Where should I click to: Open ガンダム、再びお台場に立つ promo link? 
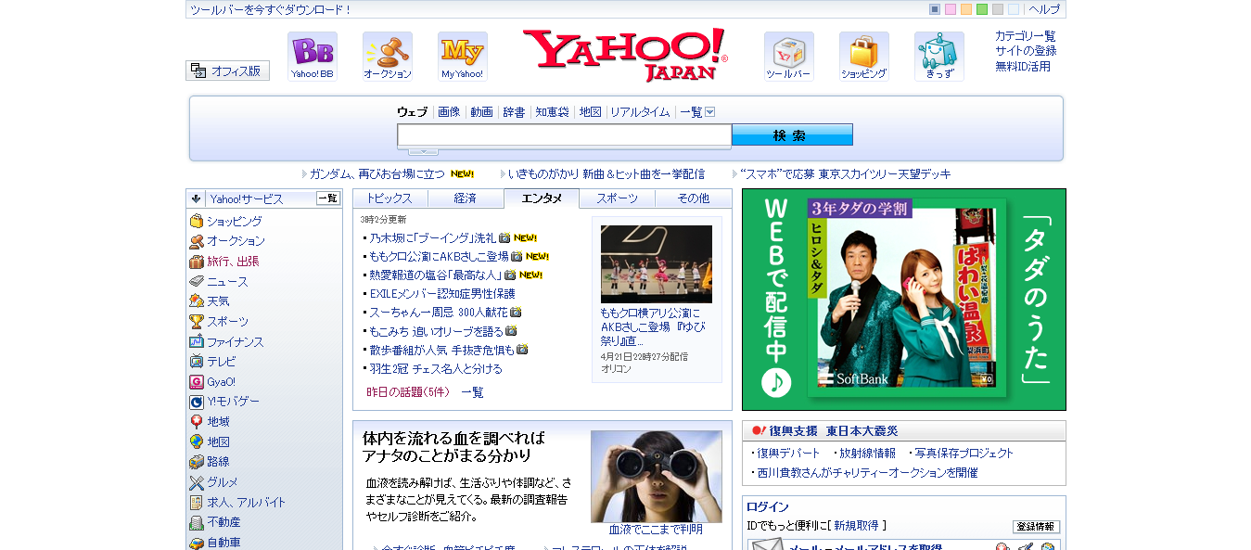tap(377, 174)
